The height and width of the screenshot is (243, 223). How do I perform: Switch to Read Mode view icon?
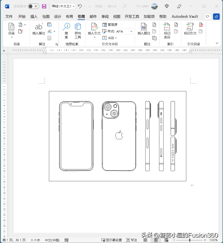coord(145,240)
